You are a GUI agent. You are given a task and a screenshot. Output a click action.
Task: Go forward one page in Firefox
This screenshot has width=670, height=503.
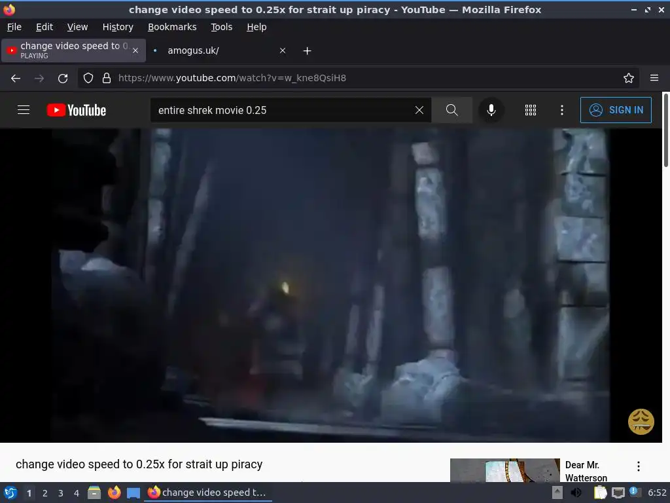click(x=39, y=79)
